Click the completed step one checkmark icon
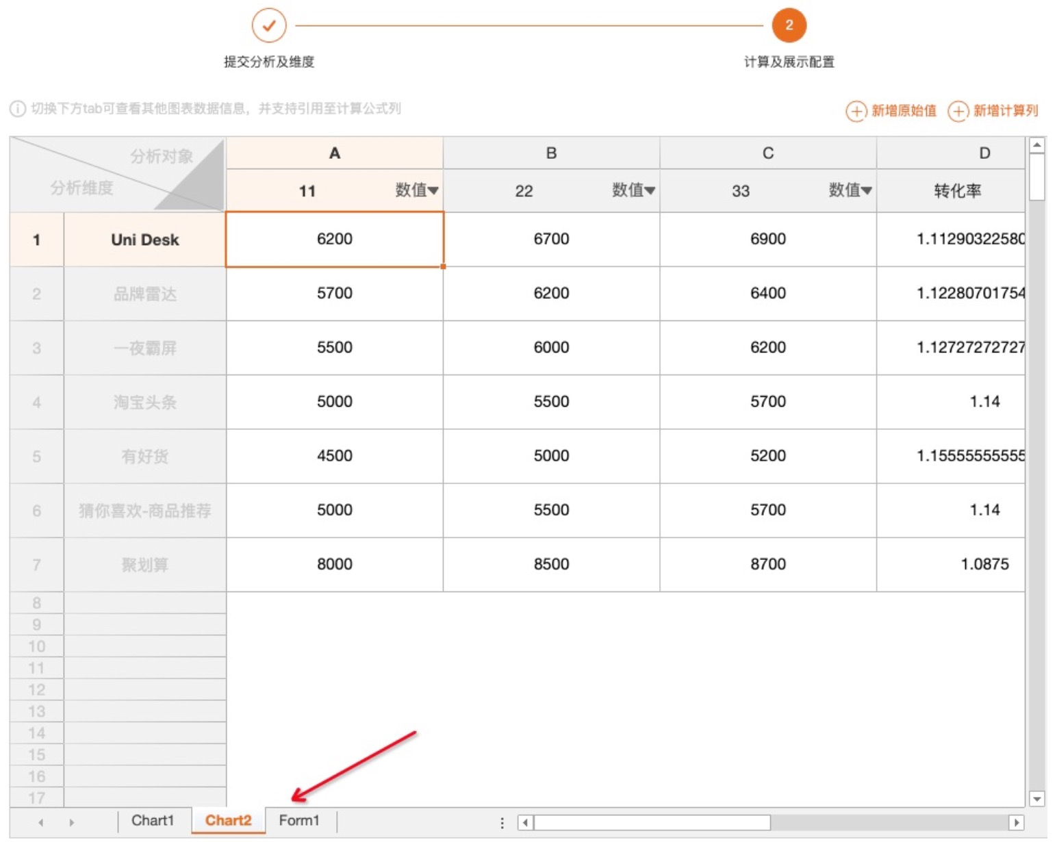The height and width of the screenshot is (842, 1057). (268, 26)
